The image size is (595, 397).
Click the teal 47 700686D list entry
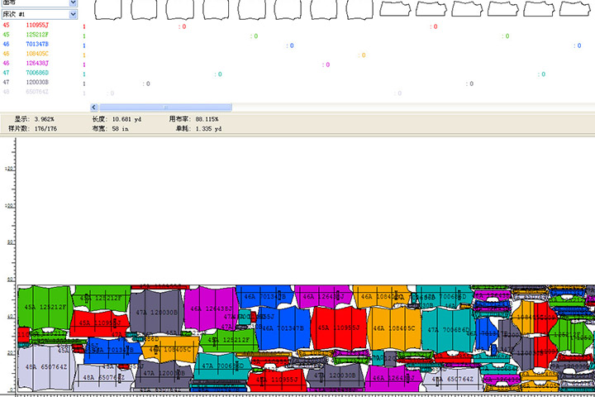(x=39, y=73)
